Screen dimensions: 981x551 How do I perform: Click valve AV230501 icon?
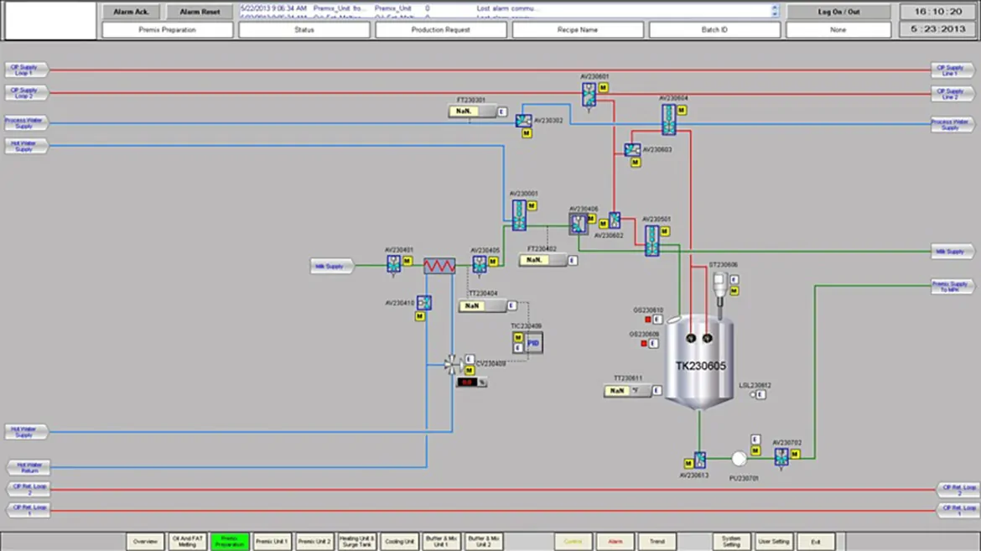tap(652, 241)
